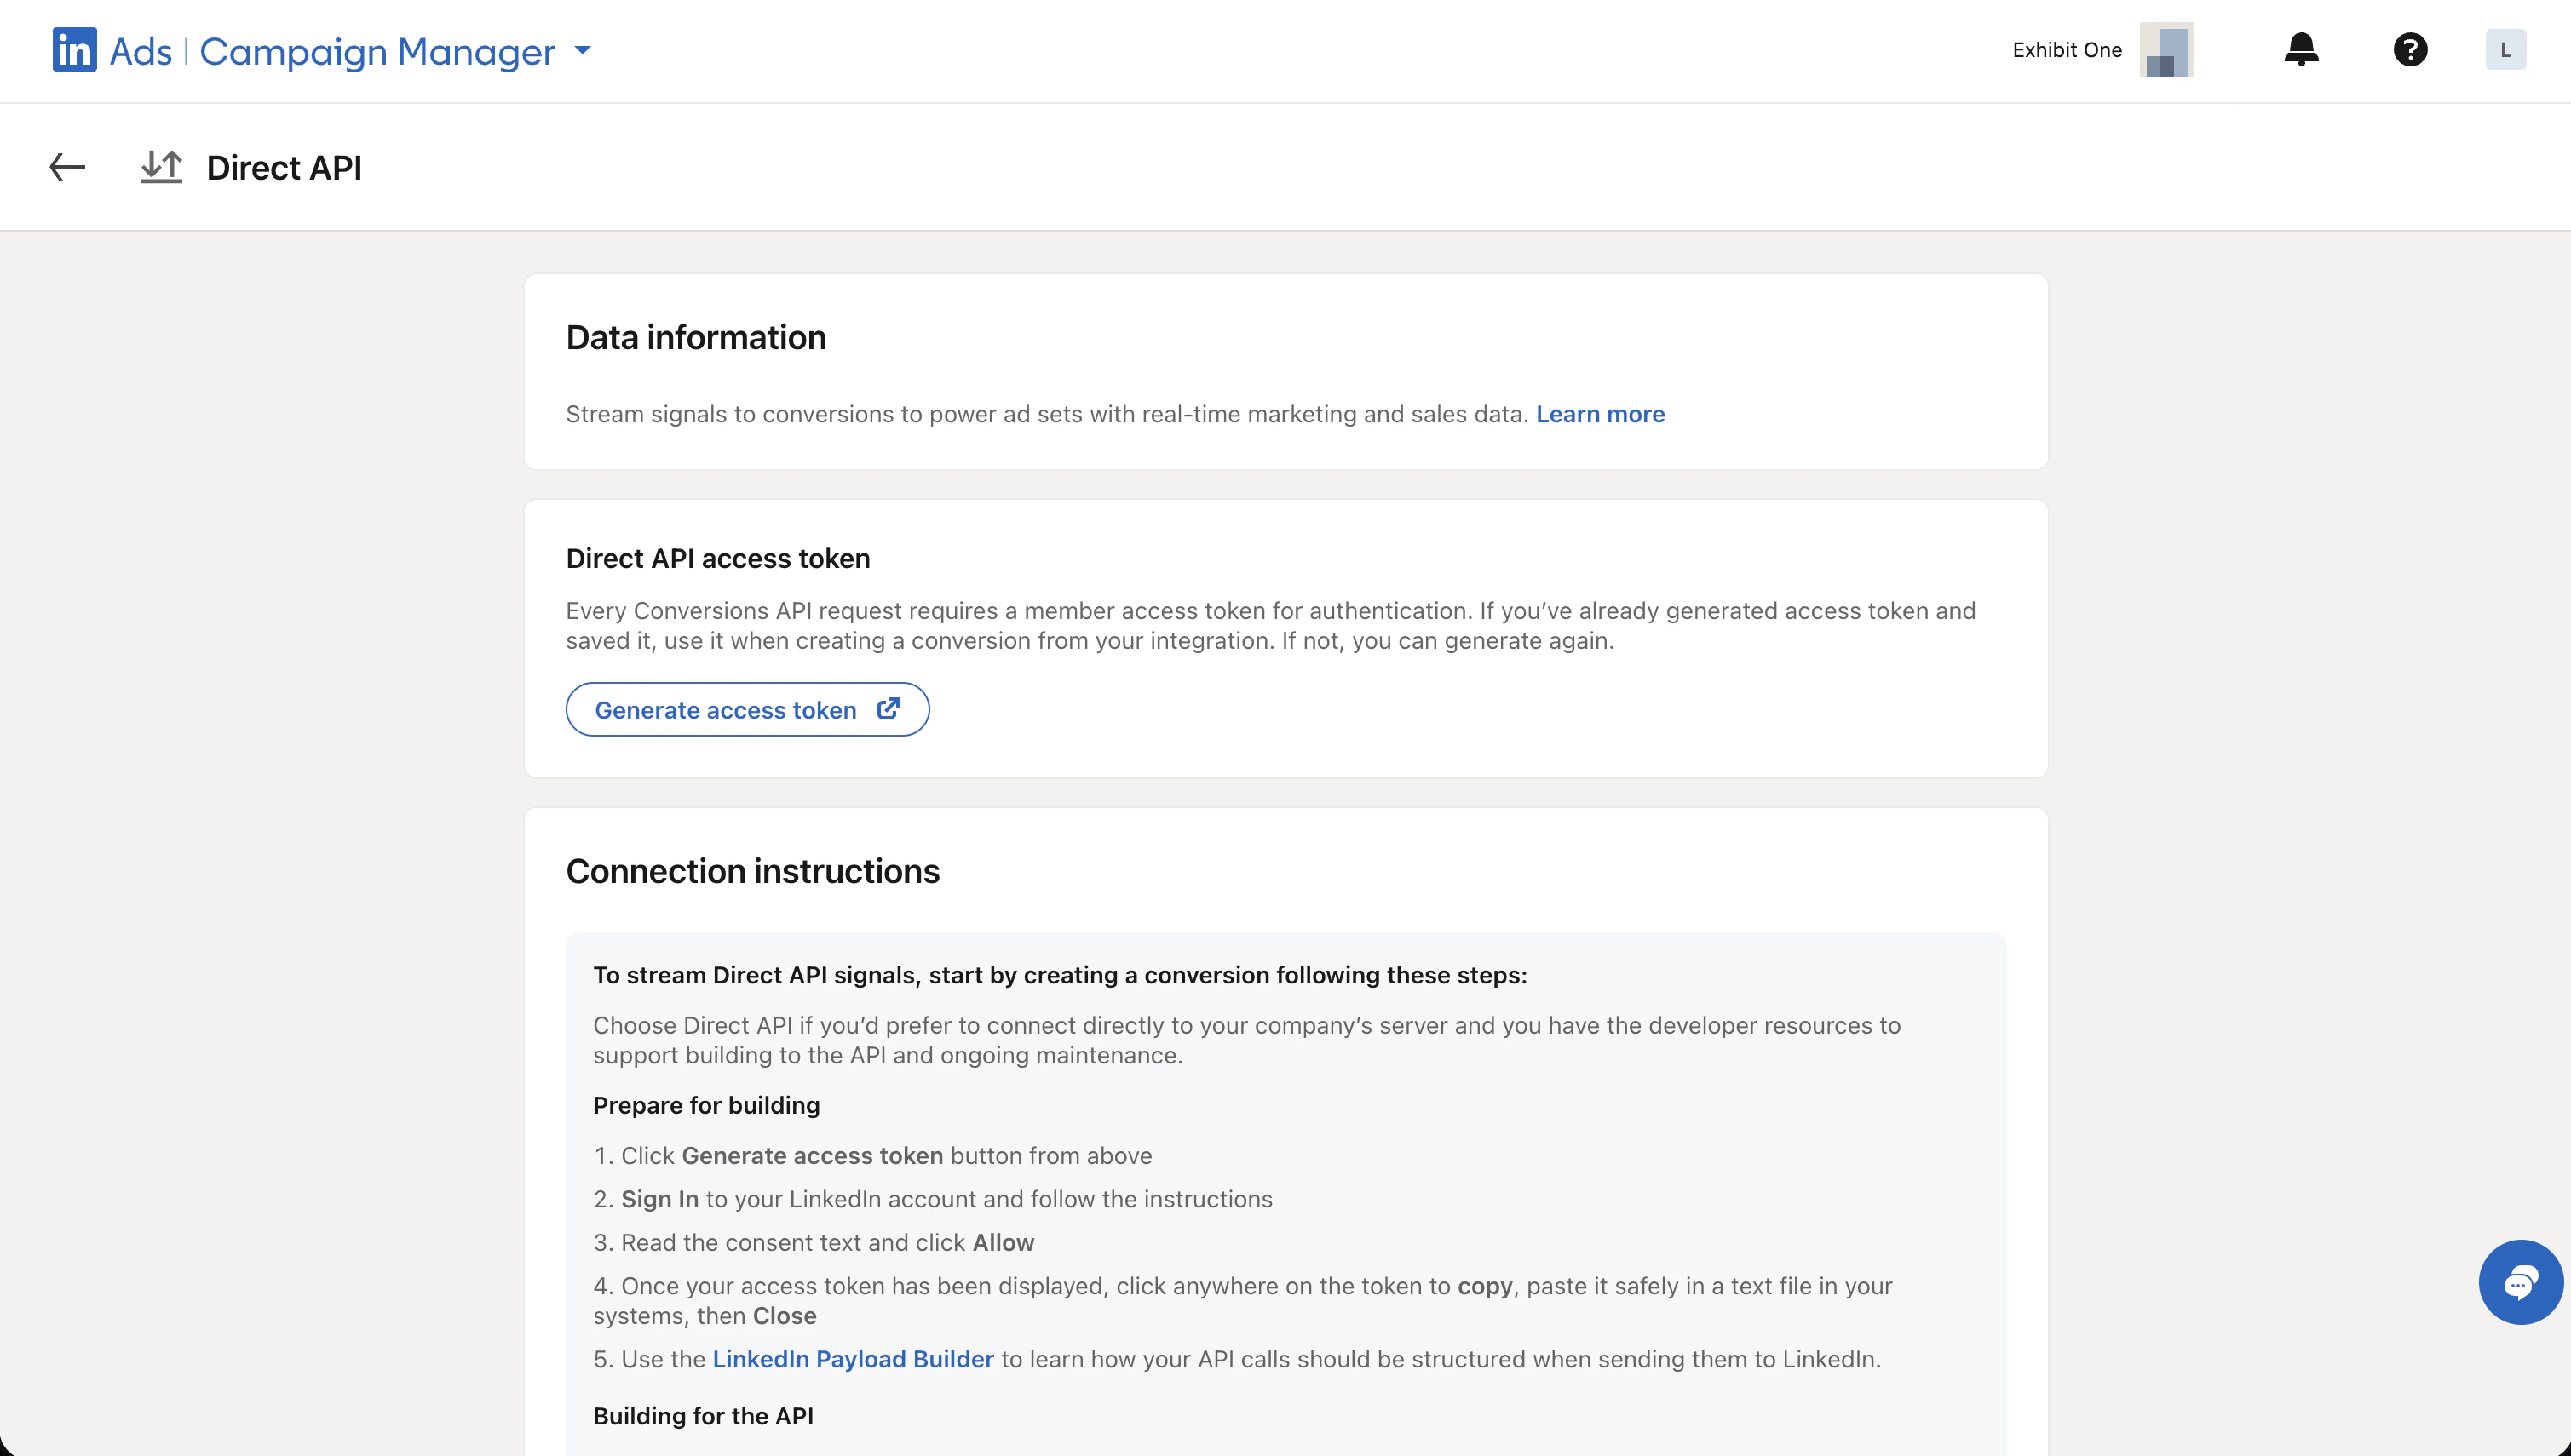Click the Connection instructions heading
Screen dimensions: 2571x1456
pos(752,871)
